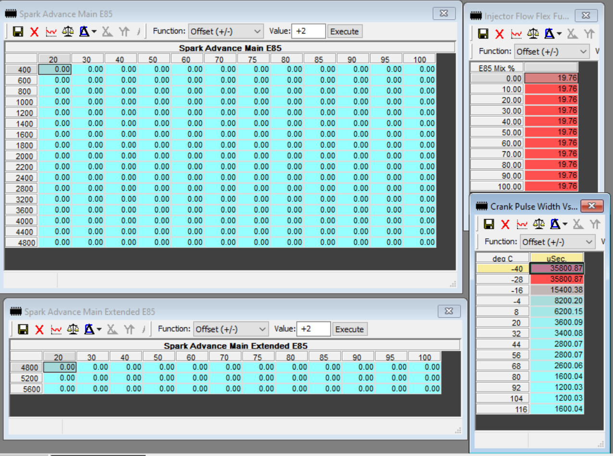
Task: Open graph icon in Spark Advance Main Extended E85
Action: pyautogui.click(x=56, y=330)
